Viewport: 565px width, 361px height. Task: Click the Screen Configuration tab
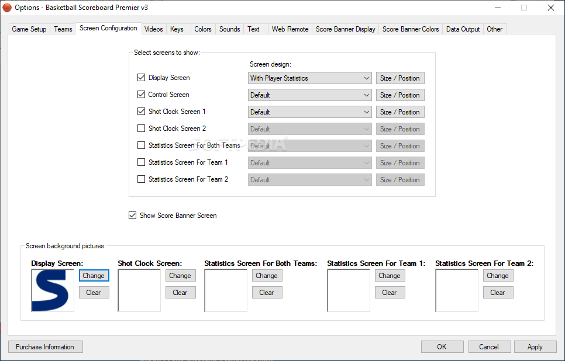[108, 28]
